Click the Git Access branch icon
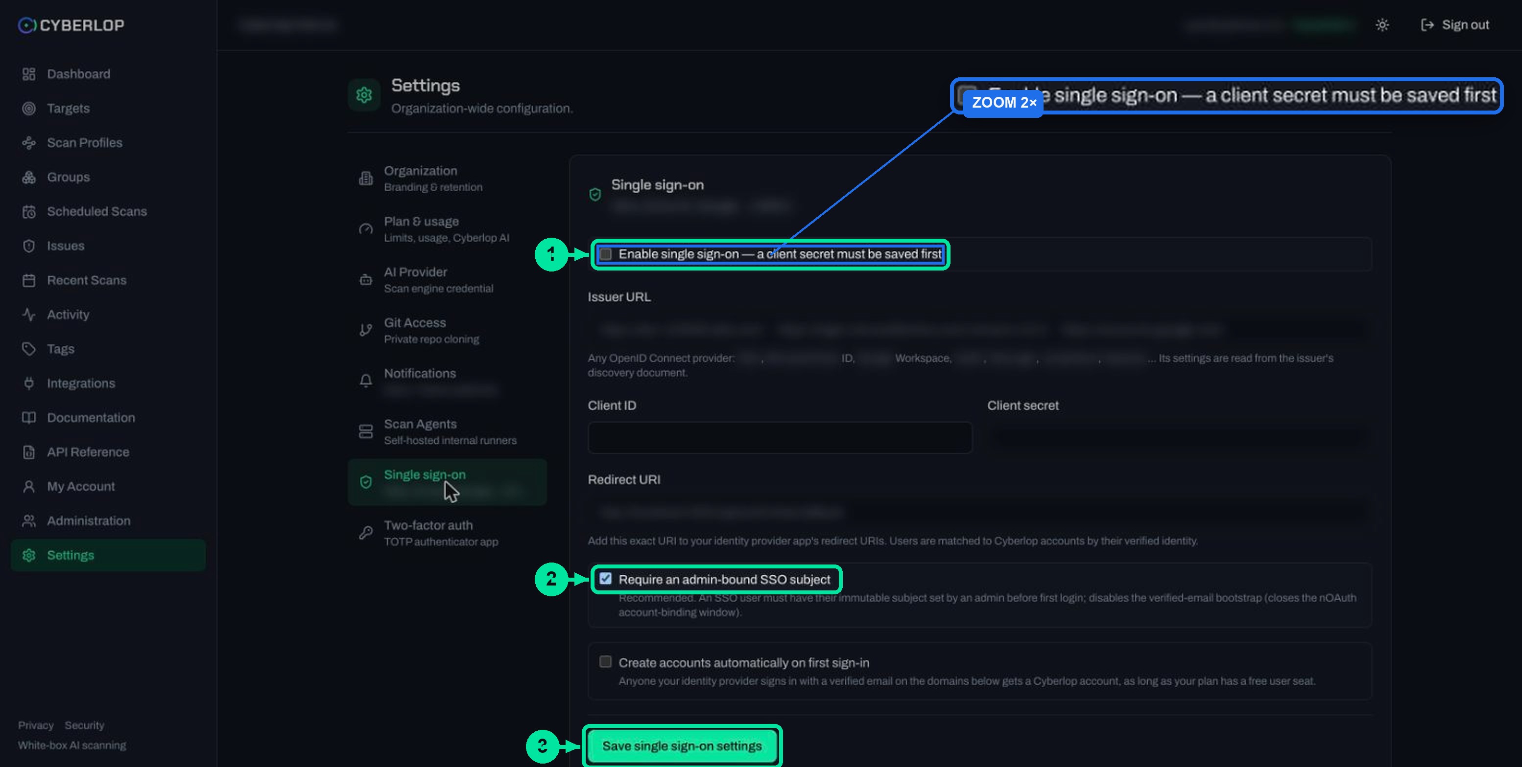Image resolution: width=1522 pixels, height=767 pixels. point(366,330)
